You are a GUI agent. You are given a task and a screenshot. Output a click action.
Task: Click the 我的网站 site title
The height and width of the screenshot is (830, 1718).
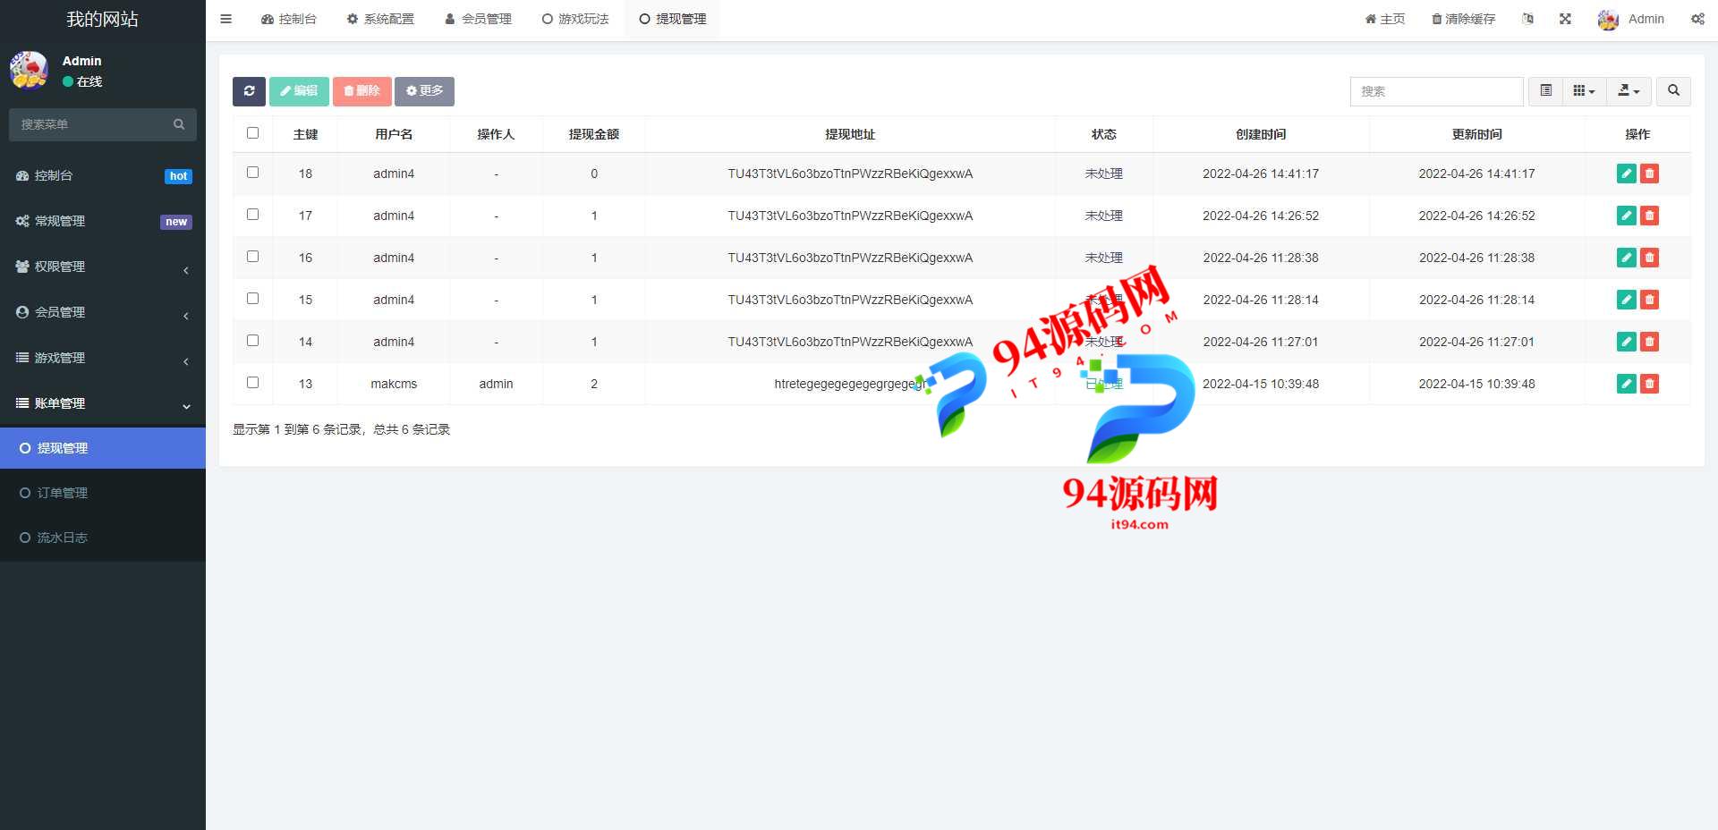point(103,19)
